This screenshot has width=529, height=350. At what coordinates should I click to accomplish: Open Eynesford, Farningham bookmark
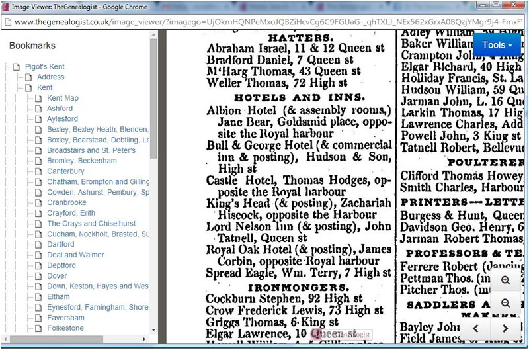coord(98,307)
